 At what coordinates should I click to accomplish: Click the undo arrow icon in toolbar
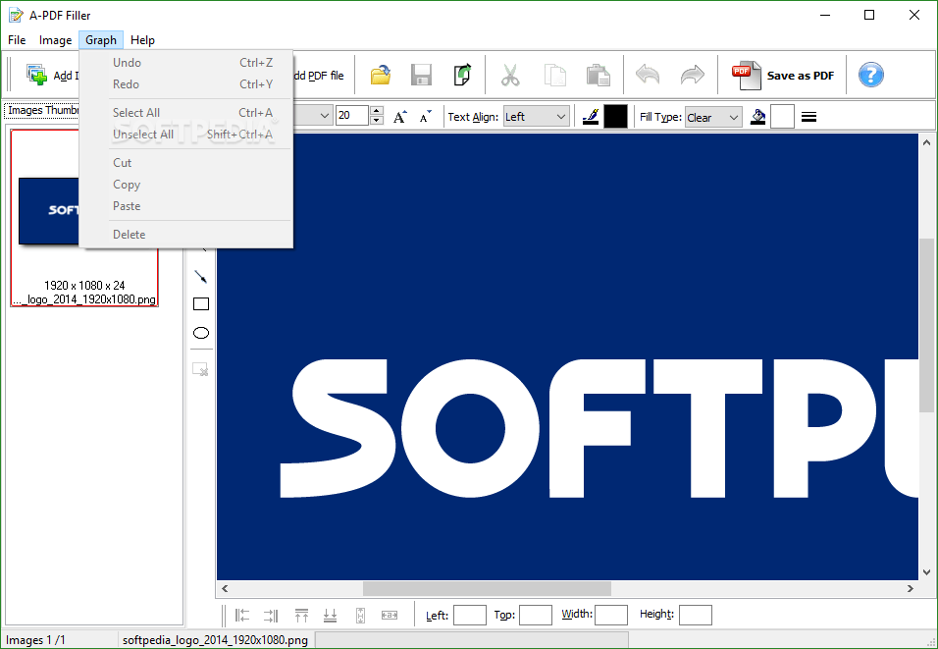648,75
